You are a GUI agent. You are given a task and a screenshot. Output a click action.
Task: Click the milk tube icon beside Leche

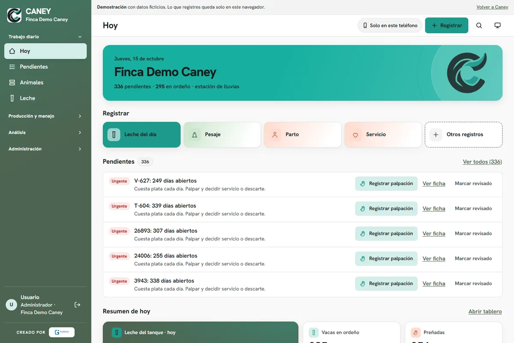point(12,98)
